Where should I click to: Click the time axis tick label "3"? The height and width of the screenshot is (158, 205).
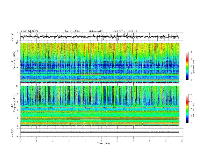[69, 141]
